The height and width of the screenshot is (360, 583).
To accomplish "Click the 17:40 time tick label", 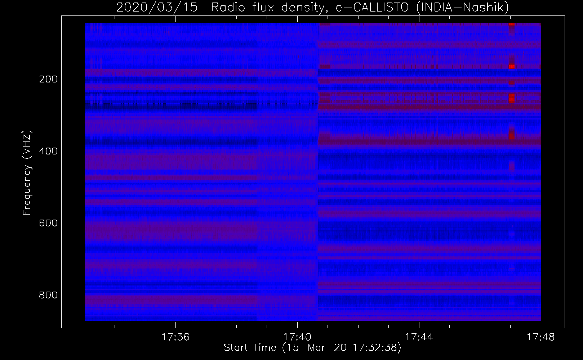I will 297,337.
